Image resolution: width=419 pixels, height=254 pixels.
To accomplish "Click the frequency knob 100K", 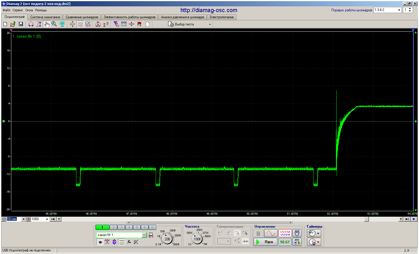I will [x=197, y=239].
